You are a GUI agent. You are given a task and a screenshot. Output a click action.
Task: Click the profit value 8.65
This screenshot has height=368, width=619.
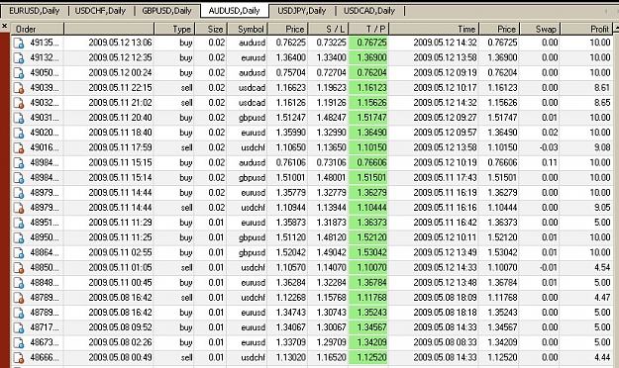[602, 103]
